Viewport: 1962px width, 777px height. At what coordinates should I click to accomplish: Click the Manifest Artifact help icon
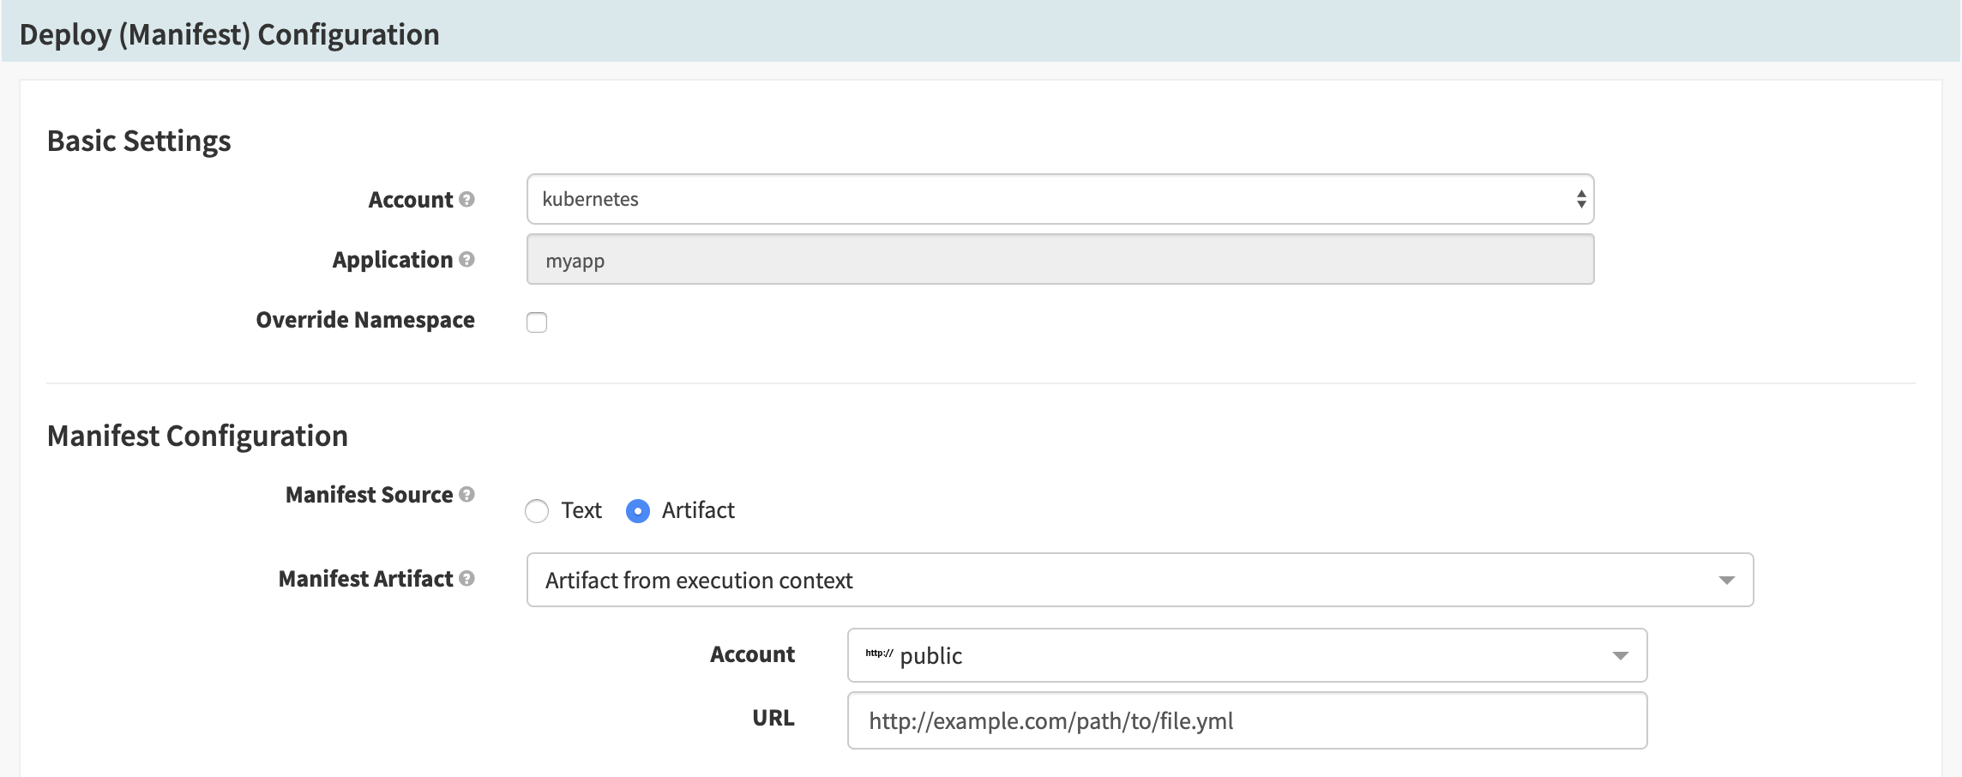click(x=466, y=578)
